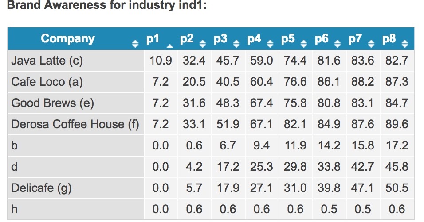Click the sort arrows beside p7 header

(371, 43)
